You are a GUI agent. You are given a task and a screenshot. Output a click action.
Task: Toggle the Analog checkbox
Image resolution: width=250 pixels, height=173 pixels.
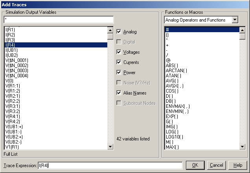click(119, 31)
